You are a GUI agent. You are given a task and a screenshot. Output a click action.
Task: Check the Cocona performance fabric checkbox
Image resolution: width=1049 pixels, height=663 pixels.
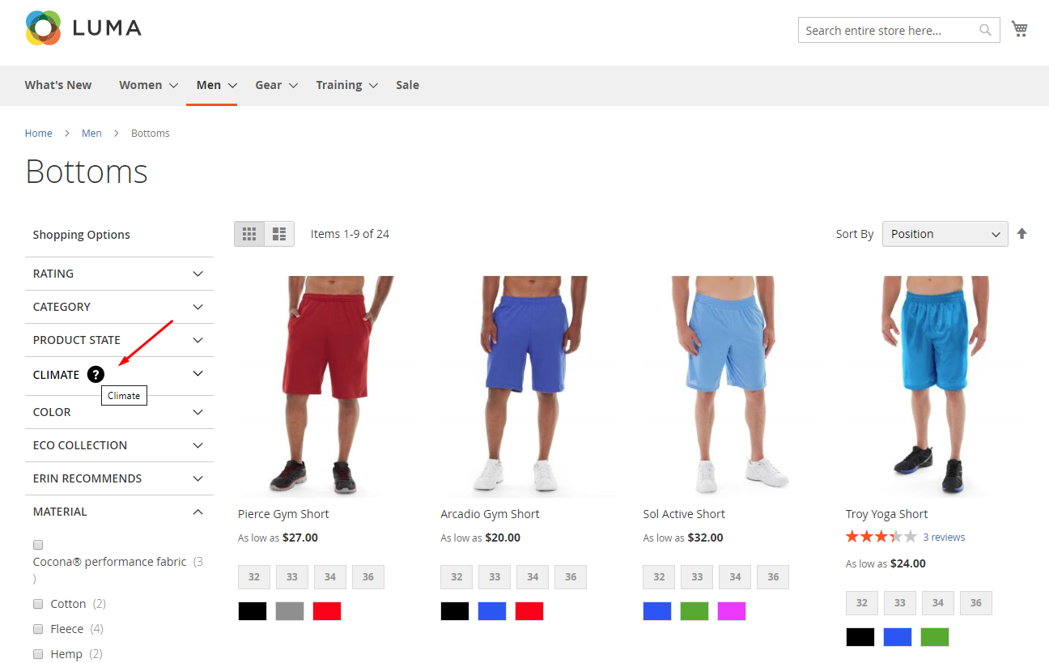pyautogui.click(x=38, y=545)
